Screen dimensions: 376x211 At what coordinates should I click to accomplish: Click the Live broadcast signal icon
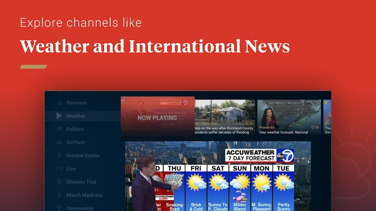pos(59,169)
